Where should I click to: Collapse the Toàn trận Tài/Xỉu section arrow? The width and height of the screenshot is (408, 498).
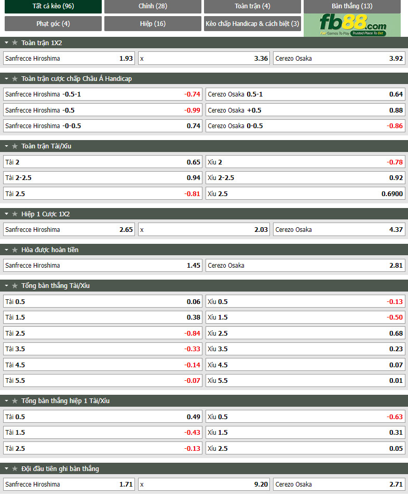(x=6, y=146)
